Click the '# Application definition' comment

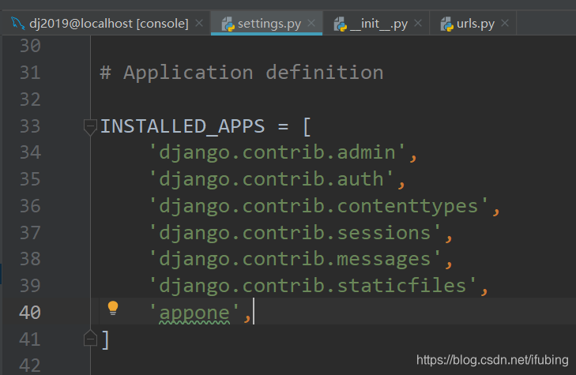coord(241,73)
